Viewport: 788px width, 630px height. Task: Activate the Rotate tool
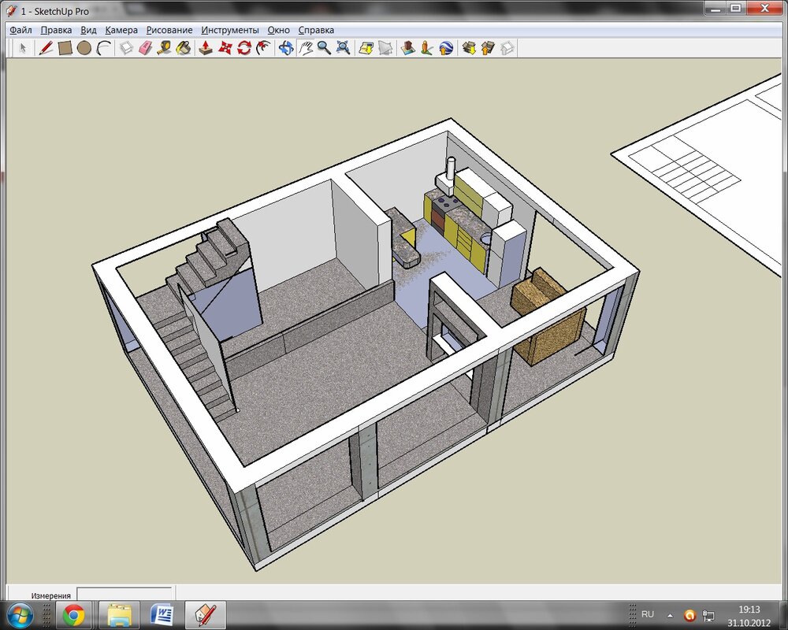click(244, 48)
